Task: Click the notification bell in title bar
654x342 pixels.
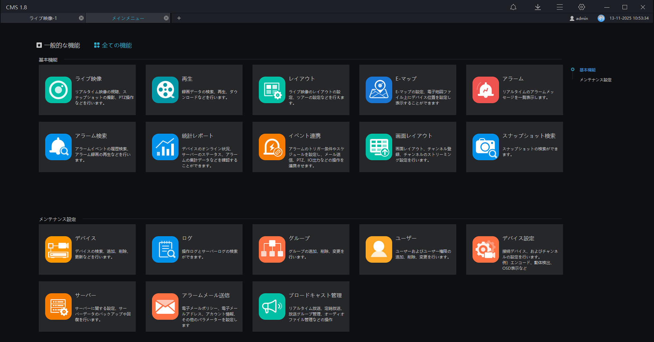Action: 513,7
